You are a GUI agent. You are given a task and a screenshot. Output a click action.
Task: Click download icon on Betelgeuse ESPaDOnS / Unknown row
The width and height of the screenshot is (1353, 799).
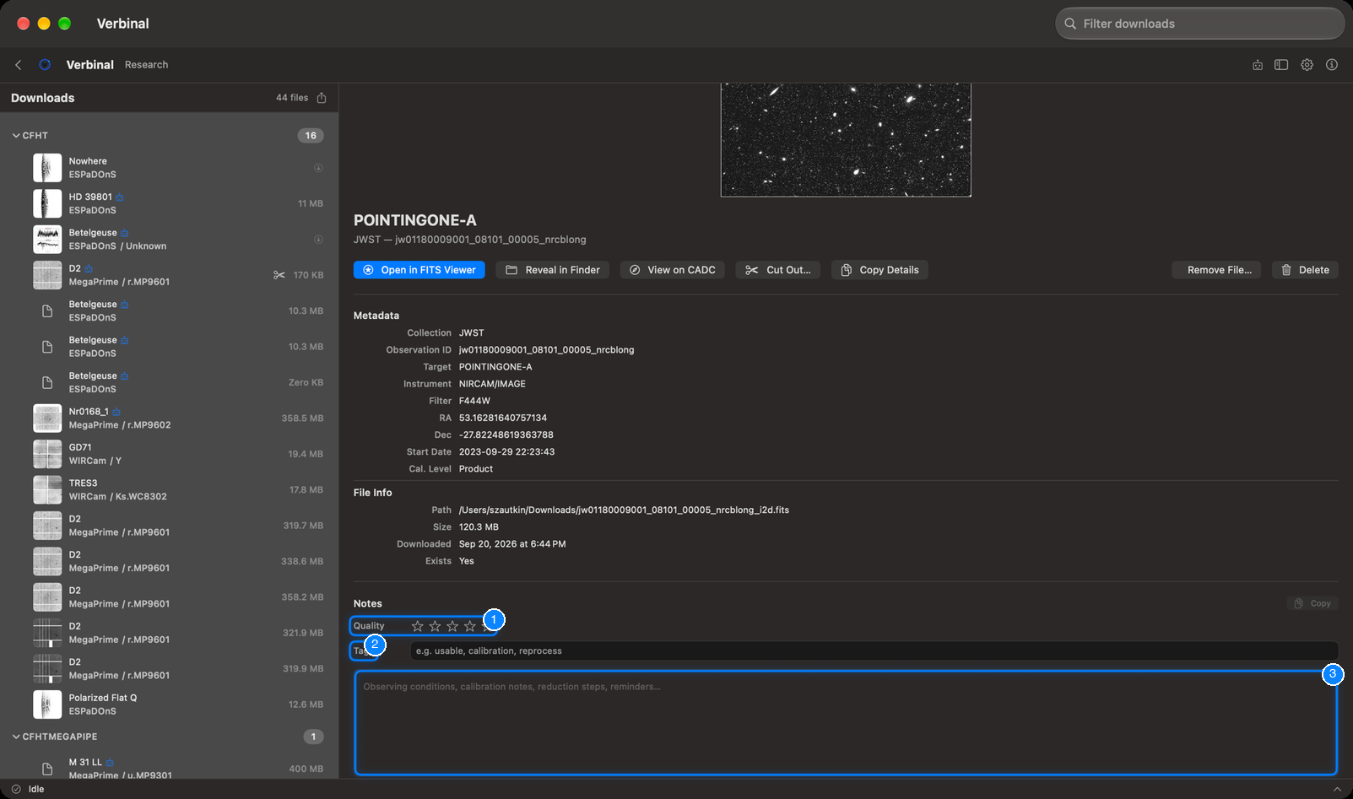[318, 240]
